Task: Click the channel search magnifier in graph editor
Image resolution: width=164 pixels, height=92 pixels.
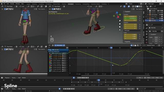Action: click(x=49, y=48)
